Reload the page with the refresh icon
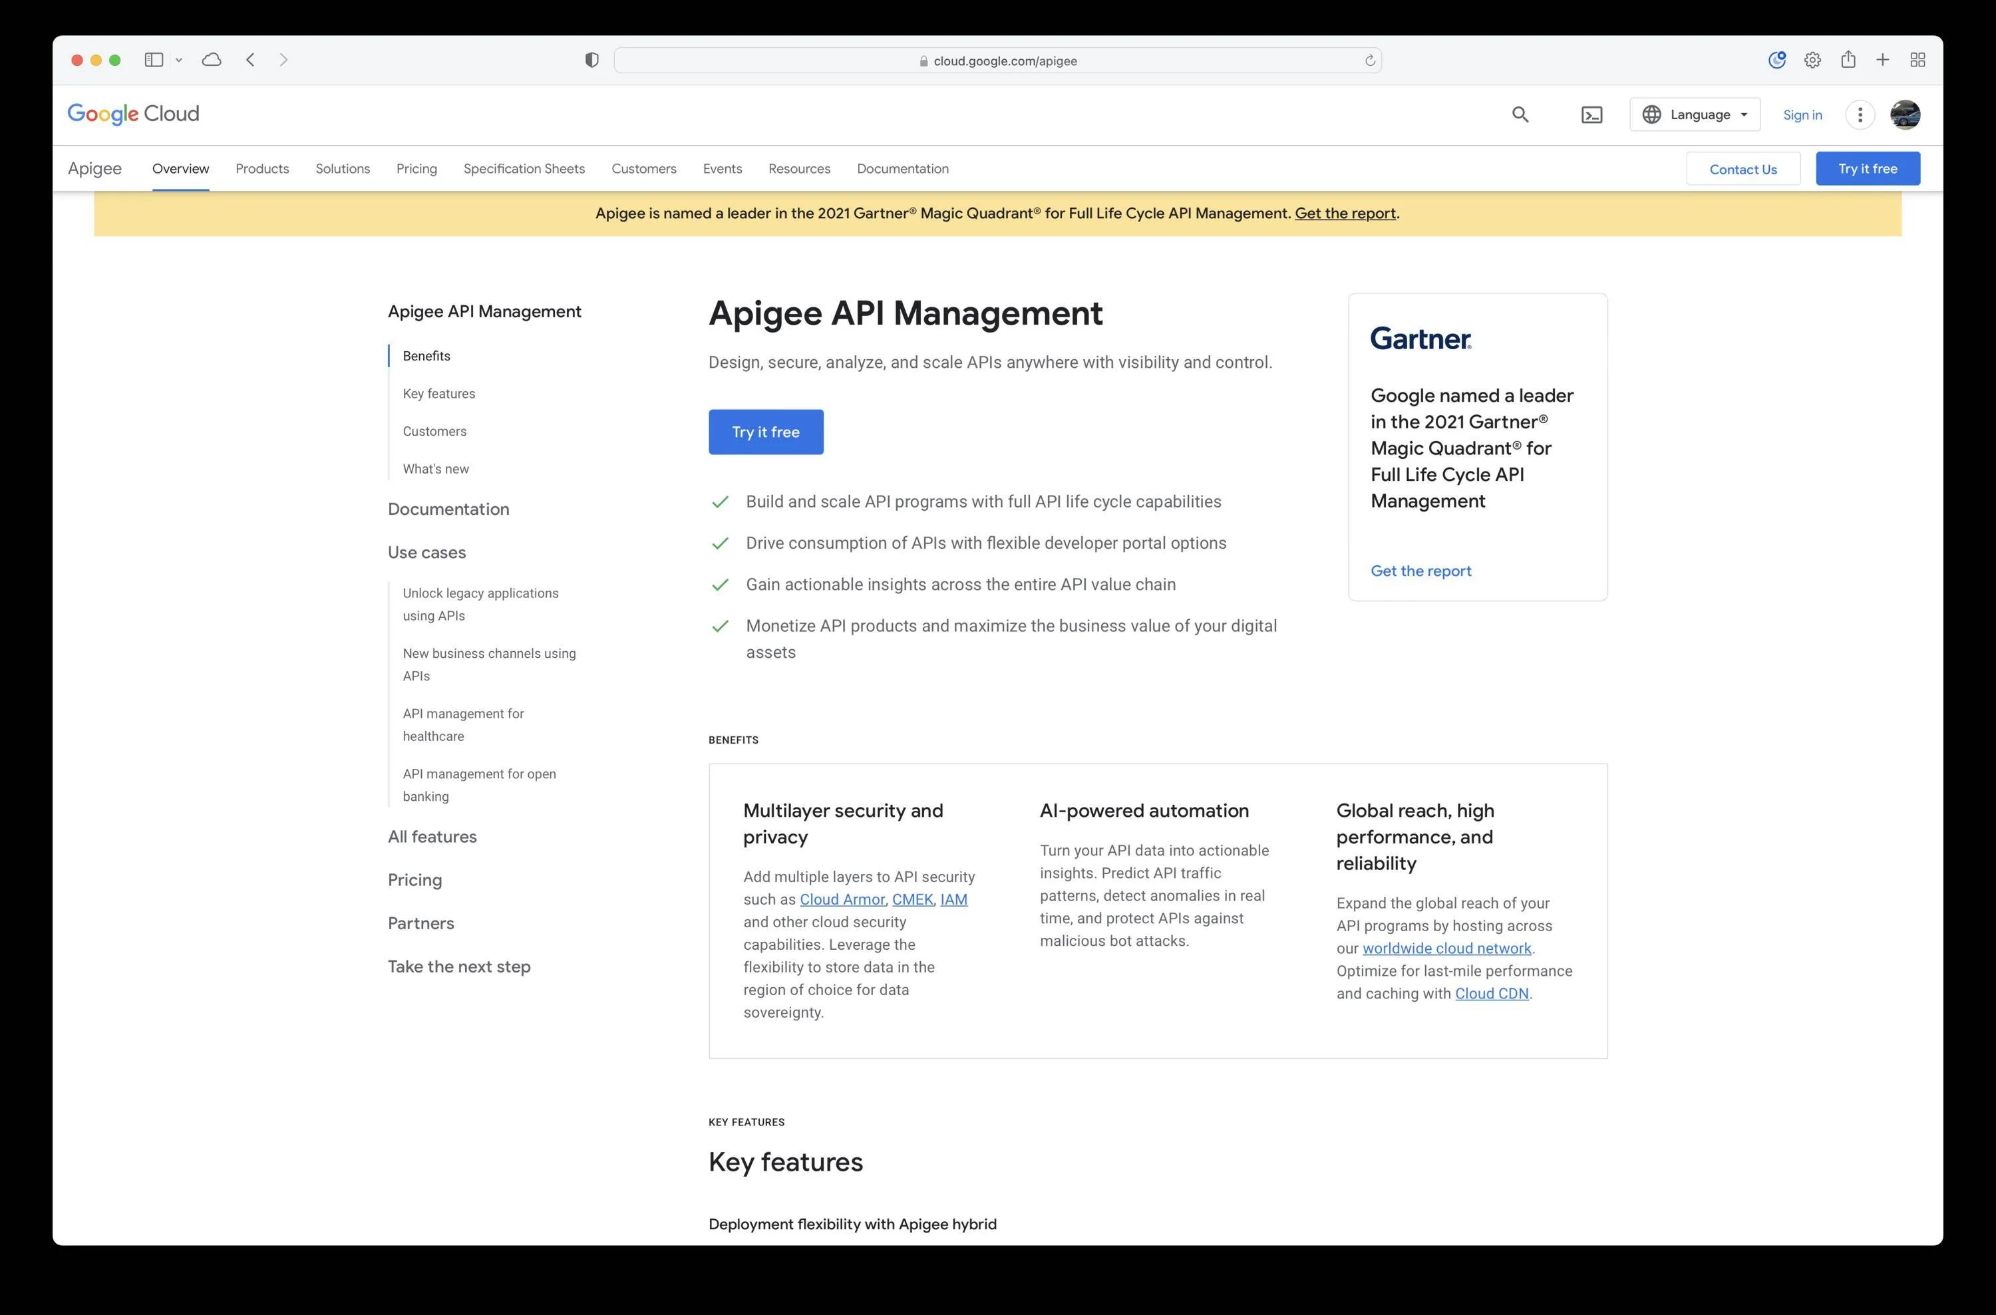The width and height of the screenshot is (1996, 1315). (1369, 61)
